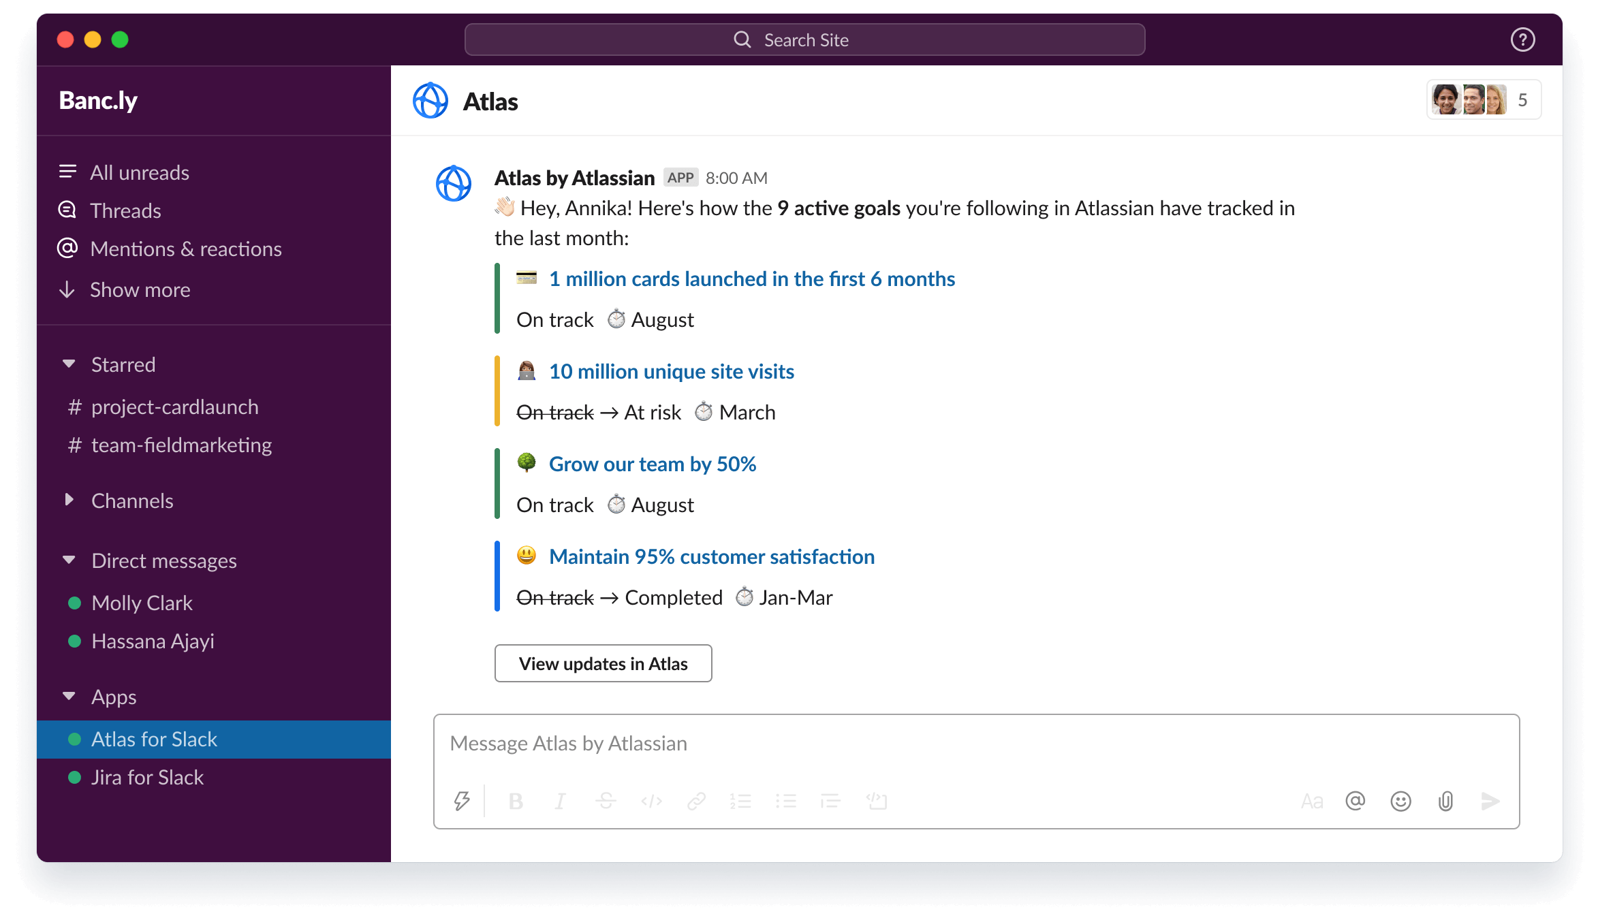Select the project-cardlaunch channel
Screen dimensions: 1598x920
coord(174,405)
